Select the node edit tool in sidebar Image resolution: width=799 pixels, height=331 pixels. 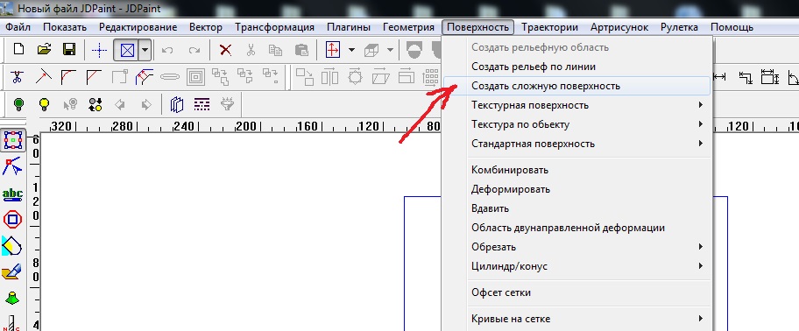12,166
